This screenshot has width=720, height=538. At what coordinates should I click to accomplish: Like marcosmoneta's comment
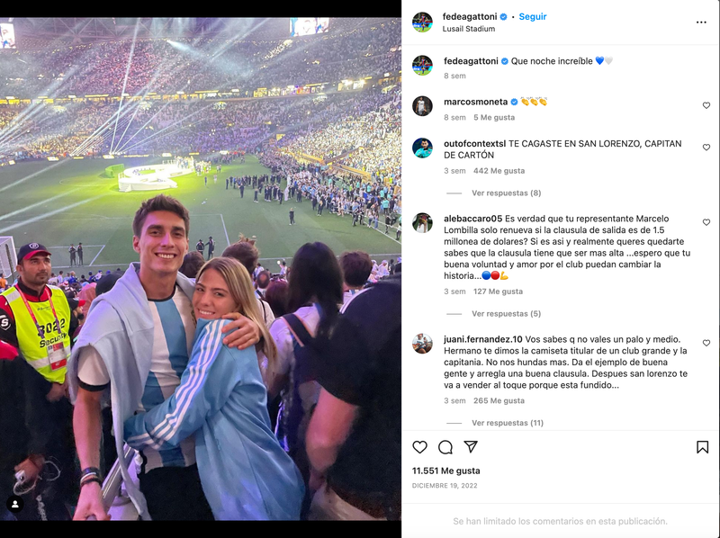[706, 105]
